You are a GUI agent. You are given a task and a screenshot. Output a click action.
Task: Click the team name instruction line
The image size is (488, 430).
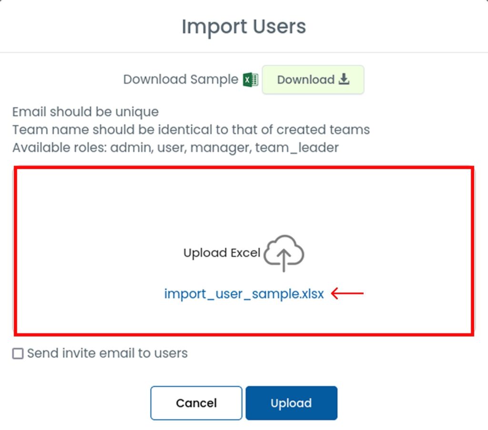[191, 130]
